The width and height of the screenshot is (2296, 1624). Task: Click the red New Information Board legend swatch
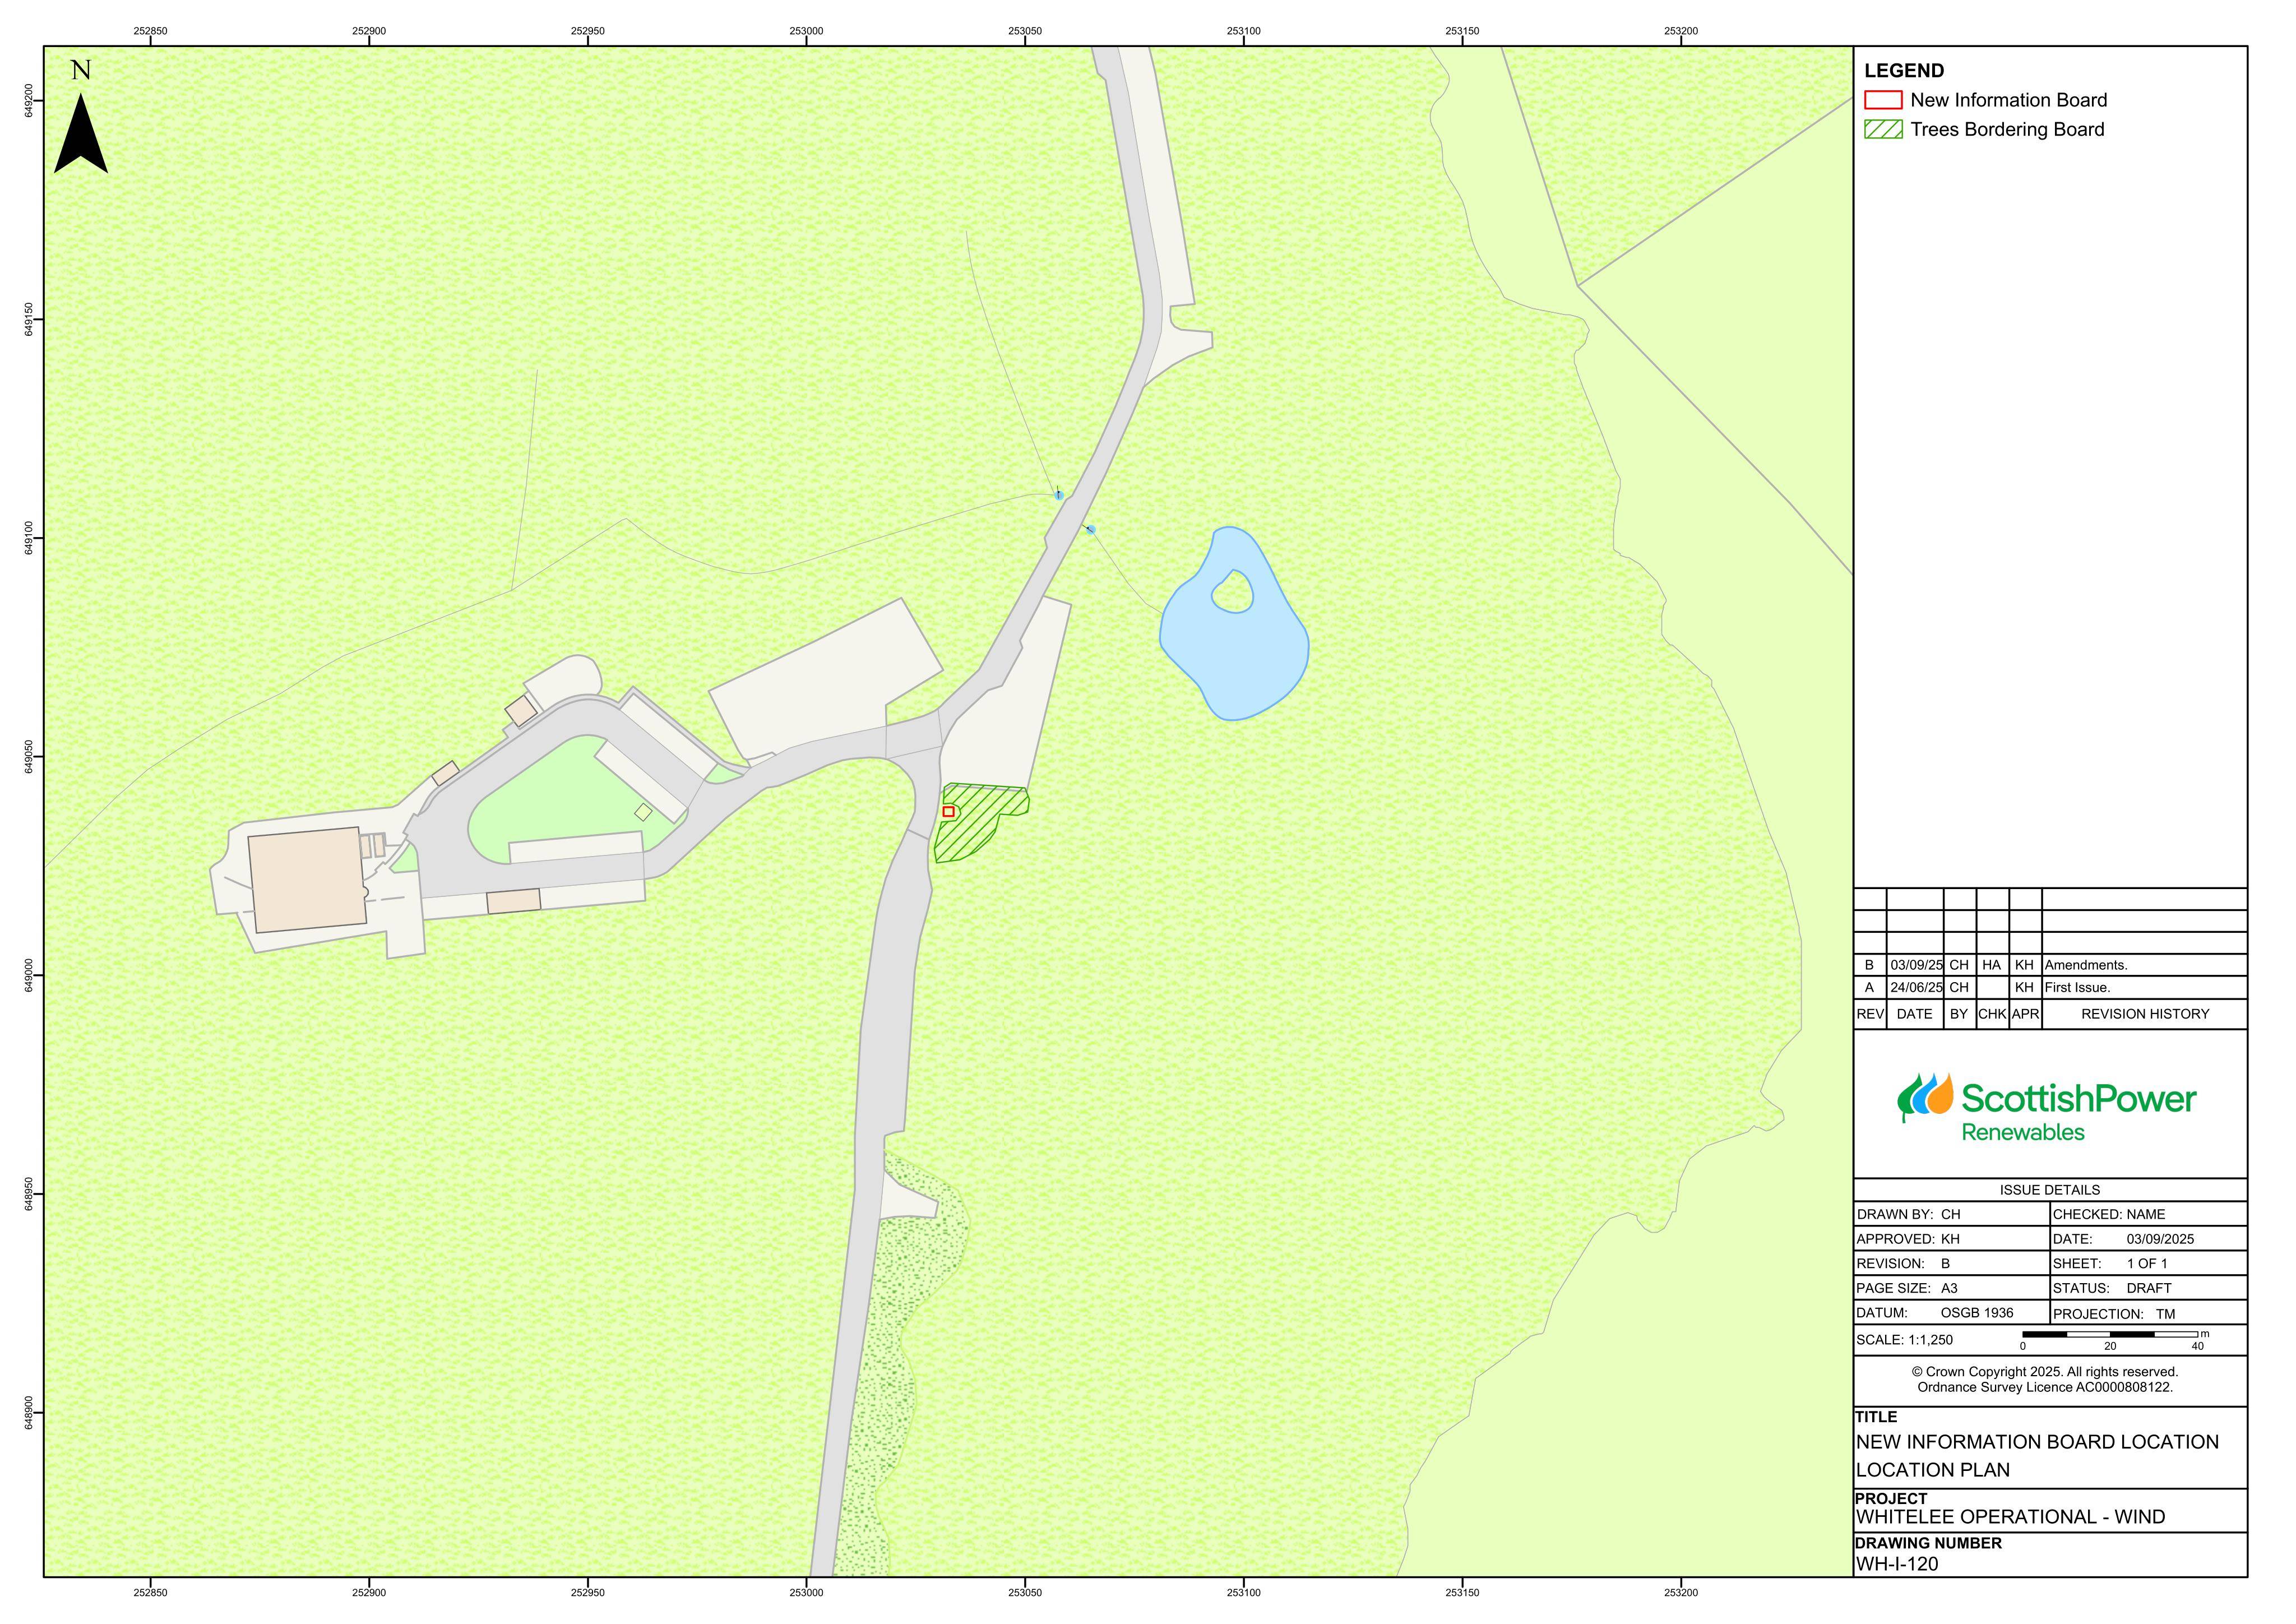click(1883, 100)
